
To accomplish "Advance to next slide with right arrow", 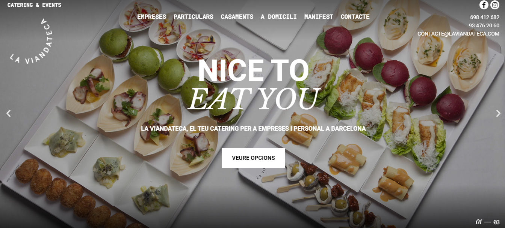I will click(498, 113).
